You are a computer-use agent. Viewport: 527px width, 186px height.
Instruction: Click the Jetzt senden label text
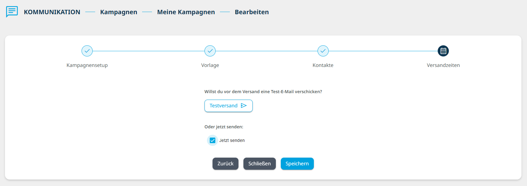click(232, 140)
